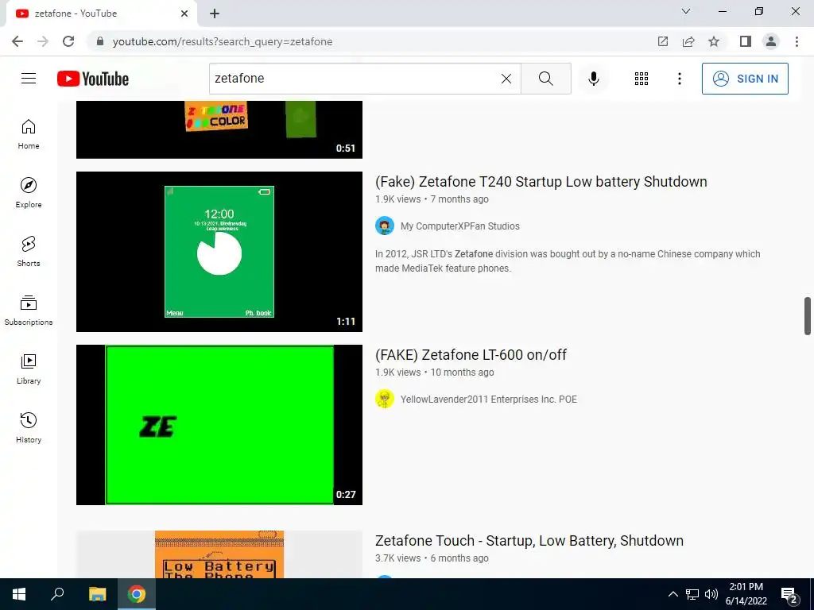Click My ComputerXPFan Studios avatar
The height and width of the screenshot is (610, 814).
point(385,226)
